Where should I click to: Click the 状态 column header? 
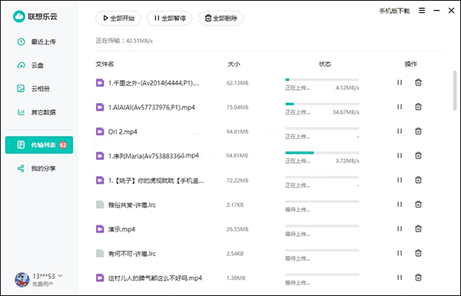pos(325,64)
